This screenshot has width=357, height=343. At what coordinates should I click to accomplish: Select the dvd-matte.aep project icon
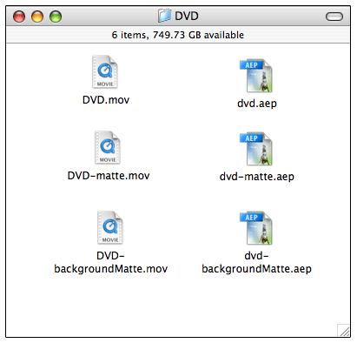[x=256, y=149]
